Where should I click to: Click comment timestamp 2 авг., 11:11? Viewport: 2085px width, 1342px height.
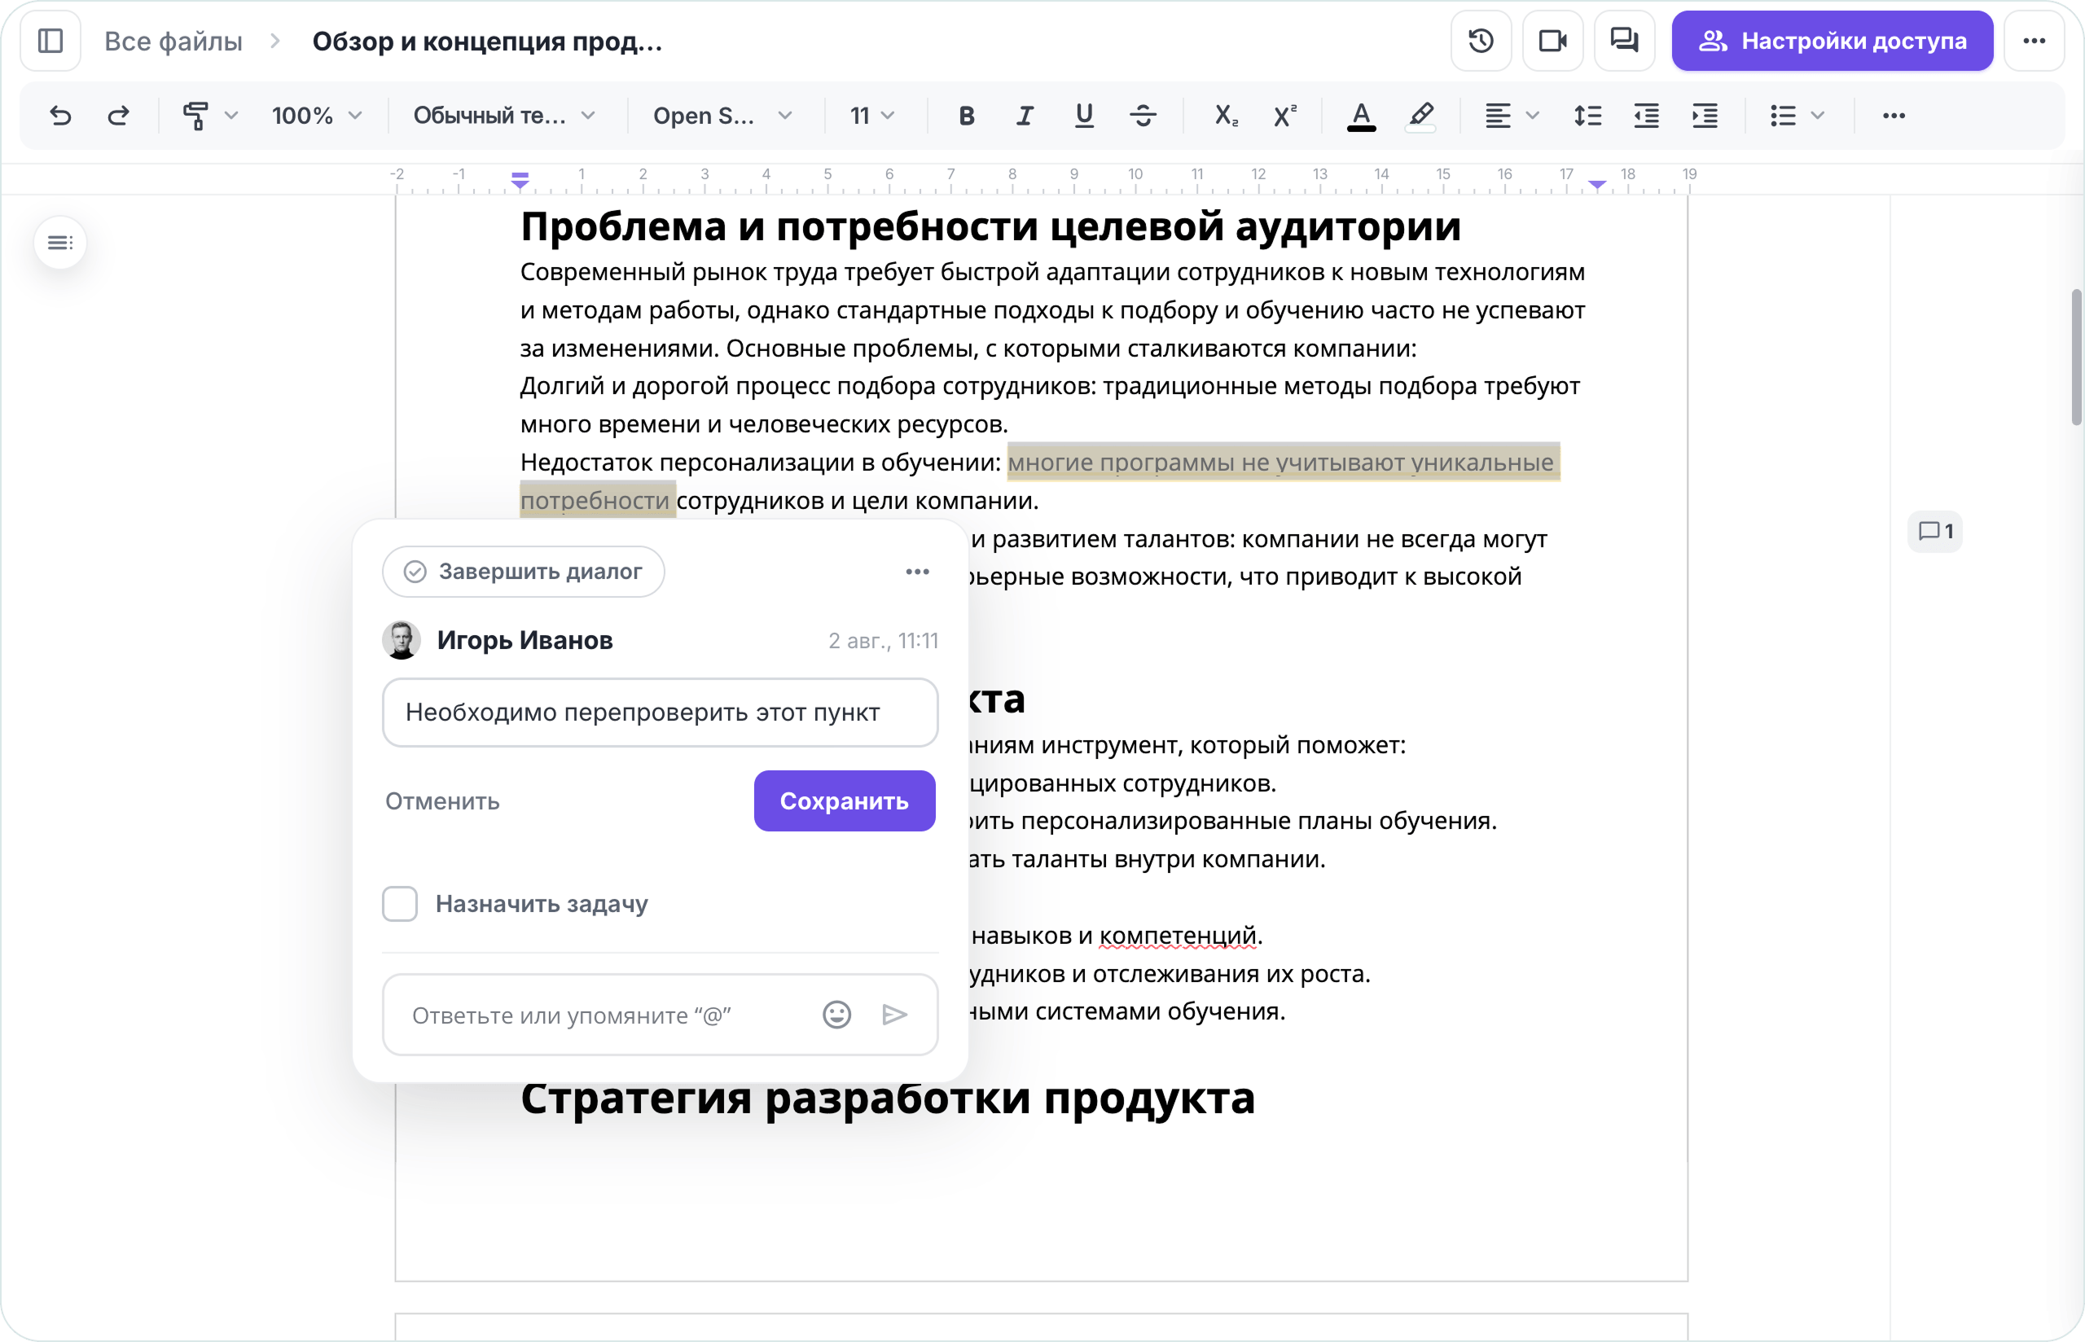[884, 641]
